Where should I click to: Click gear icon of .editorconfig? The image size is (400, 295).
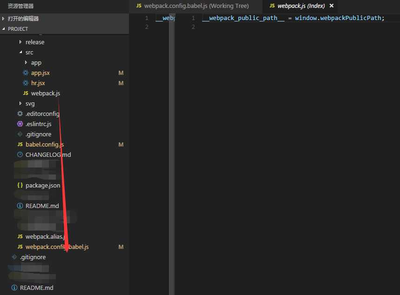tap(20, 114)
